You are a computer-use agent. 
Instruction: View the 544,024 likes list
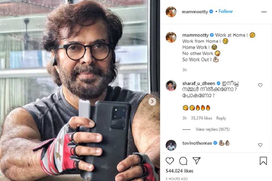pyautogui.click(x=179, y=171)
